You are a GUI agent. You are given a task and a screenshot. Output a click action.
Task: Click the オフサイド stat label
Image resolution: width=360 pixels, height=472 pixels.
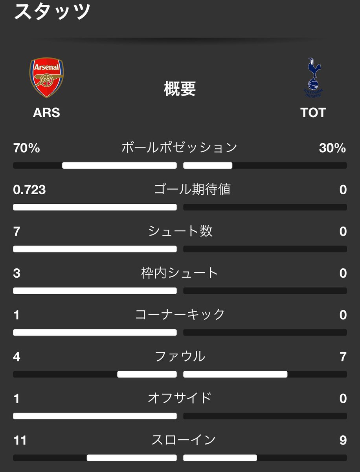(180, 398)
